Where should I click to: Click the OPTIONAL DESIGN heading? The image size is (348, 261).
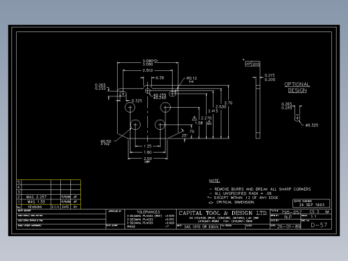click(297, 88)
